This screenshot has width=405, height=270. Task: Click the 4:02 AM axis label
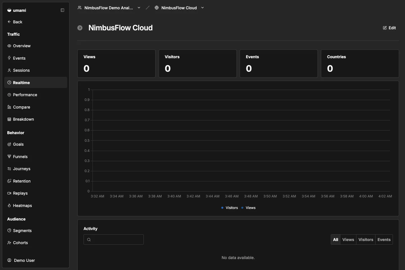(x=385, y=196)
